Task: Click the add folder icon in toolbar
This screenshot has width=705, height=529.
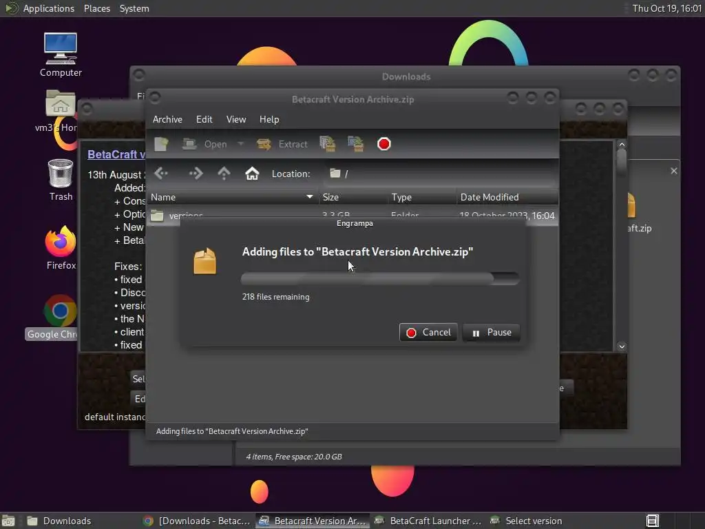Action: tap(356, 144)
